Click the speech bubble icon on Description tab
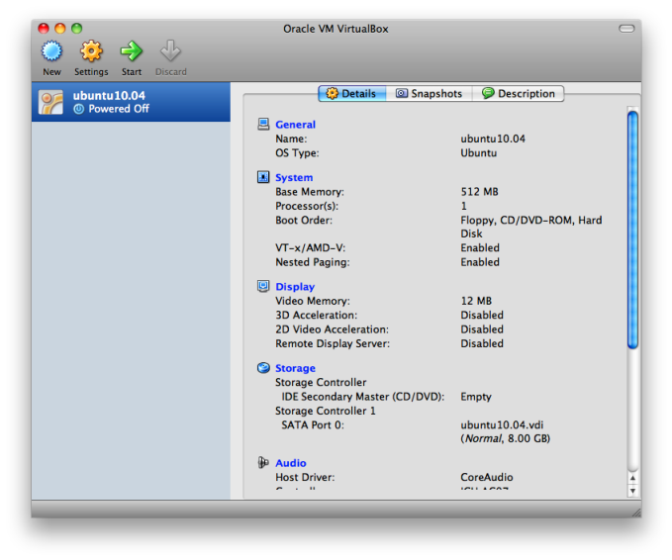The height and width of the screenshot is (560, 672). click(x=488, y=93)
